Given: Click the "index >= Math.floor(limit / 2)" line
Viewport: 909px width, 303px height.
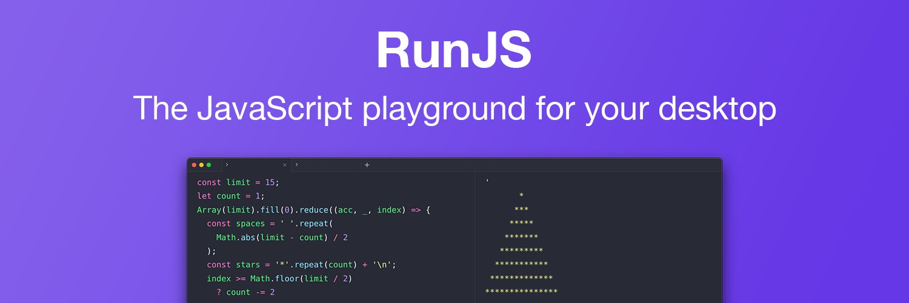Looking at the screenshot, I should click(279, 279).
